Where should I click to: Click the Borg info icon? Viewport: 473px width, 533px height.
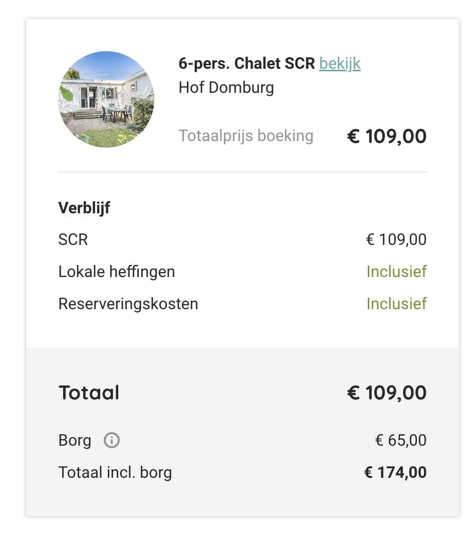point(112,440)
